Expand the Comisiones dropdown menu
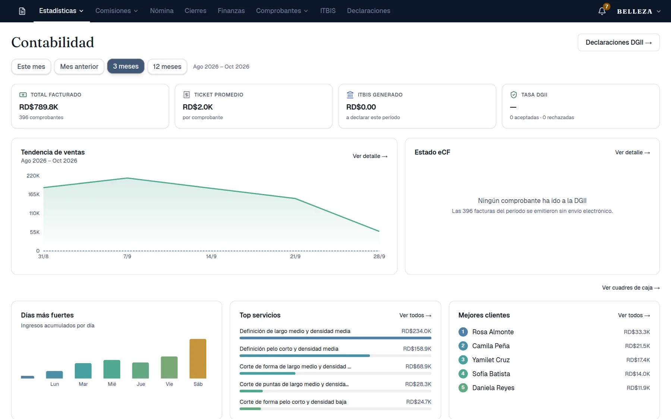This screenshot has height=419, width=671. click(x=117, y=11)
